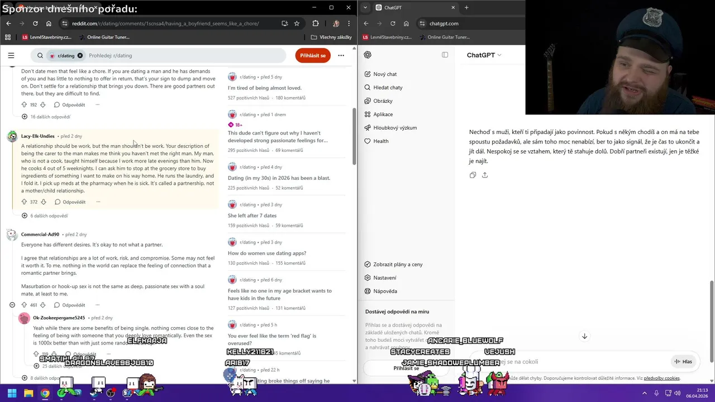Open ChatGPT window tab search dropdown
This screenshot has width=715, height=402.
(365, 7)
